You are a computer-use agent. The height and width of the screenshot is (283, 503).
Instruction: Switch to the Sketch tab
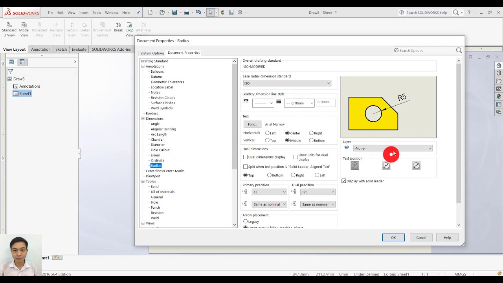click(61, 50)
